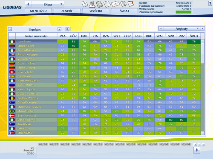Open the hourglass document icon
The image size is (213, 159).
pos(85,4)
